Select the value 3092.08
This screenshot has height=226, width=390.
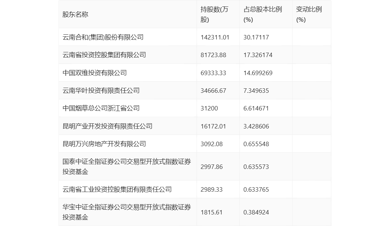click(212, 144)
